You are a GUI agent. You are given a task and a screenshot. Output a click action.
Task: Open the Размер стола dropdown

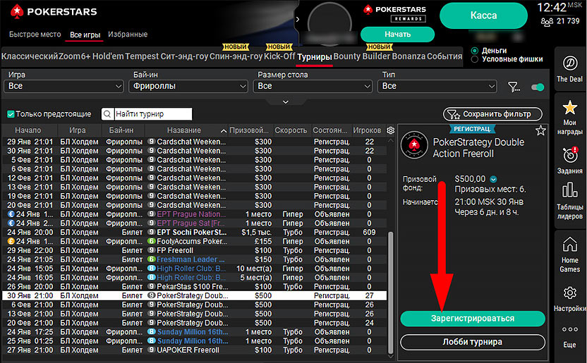click(x=313, y=87)
